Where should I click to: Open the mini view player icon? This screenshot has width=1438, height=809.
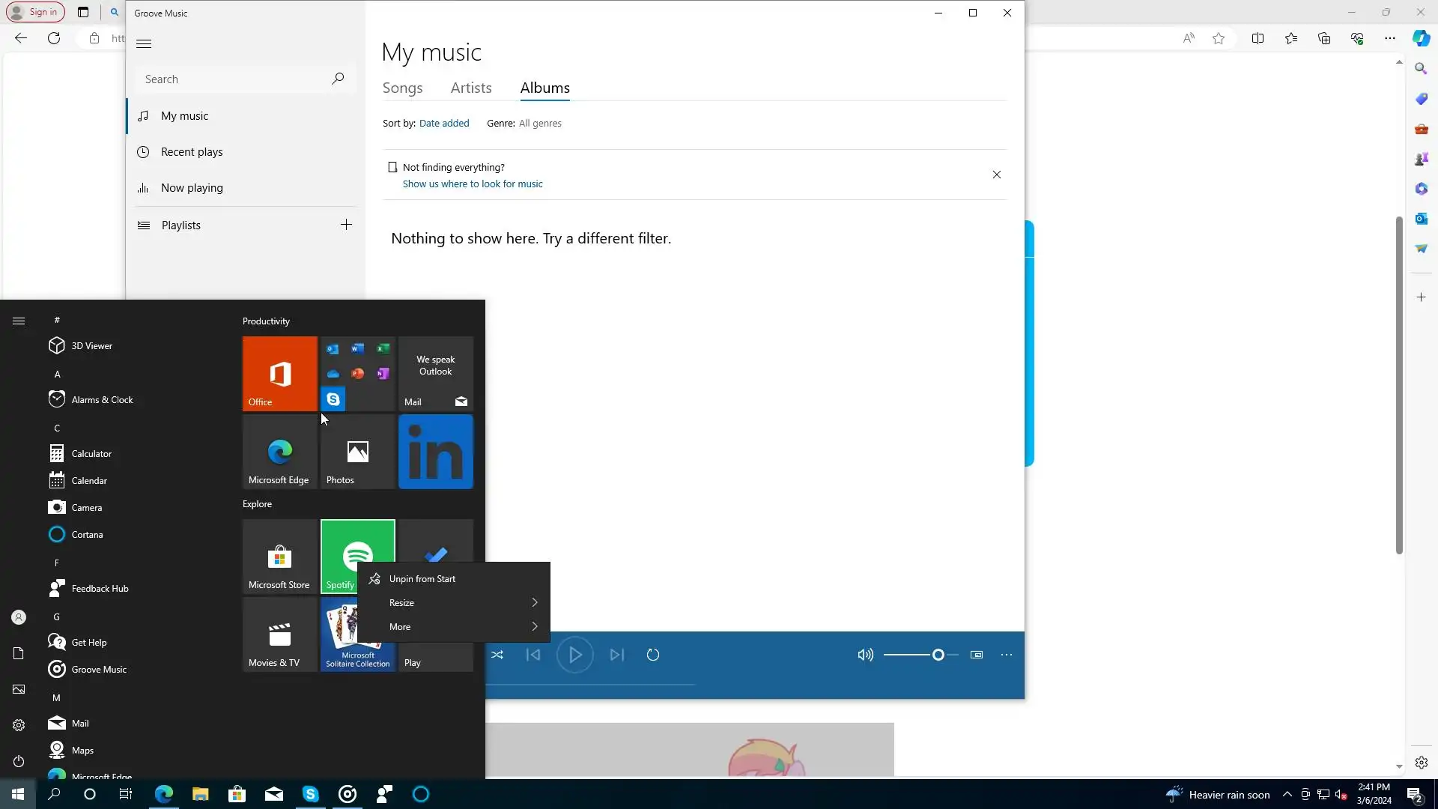(977, 655)
